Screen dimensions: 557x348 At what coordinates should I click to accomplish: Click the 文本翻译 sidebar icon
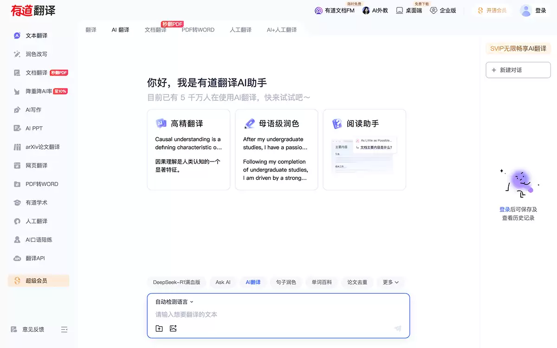click(x=17, y=36)
